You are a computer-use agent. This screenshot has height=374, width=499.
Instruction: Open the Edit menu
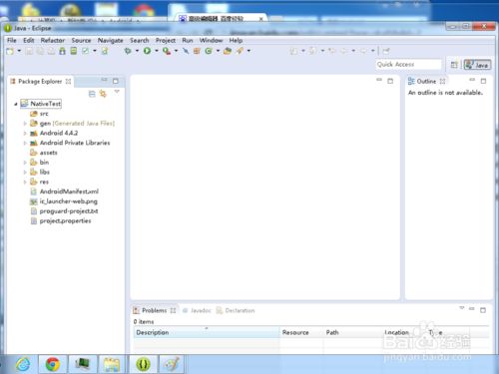(x=29, y=40)
